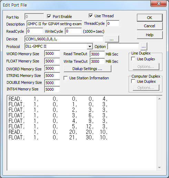Open Option browse ellipsis button
Viewport: 169px width, 178px height.
coord(143,47)
